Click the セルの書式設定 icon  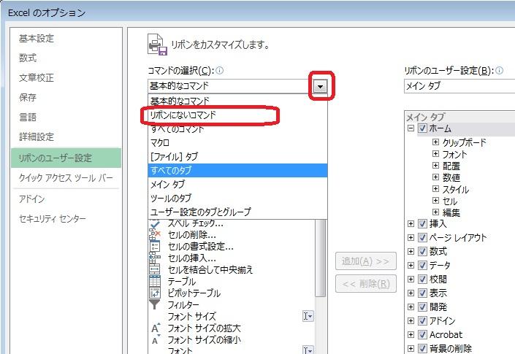pyautogui.click(x=155, y=246)
